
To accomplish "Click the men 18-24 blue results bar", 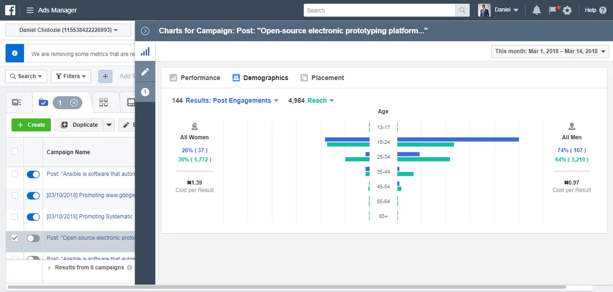I will coord(458,140).
